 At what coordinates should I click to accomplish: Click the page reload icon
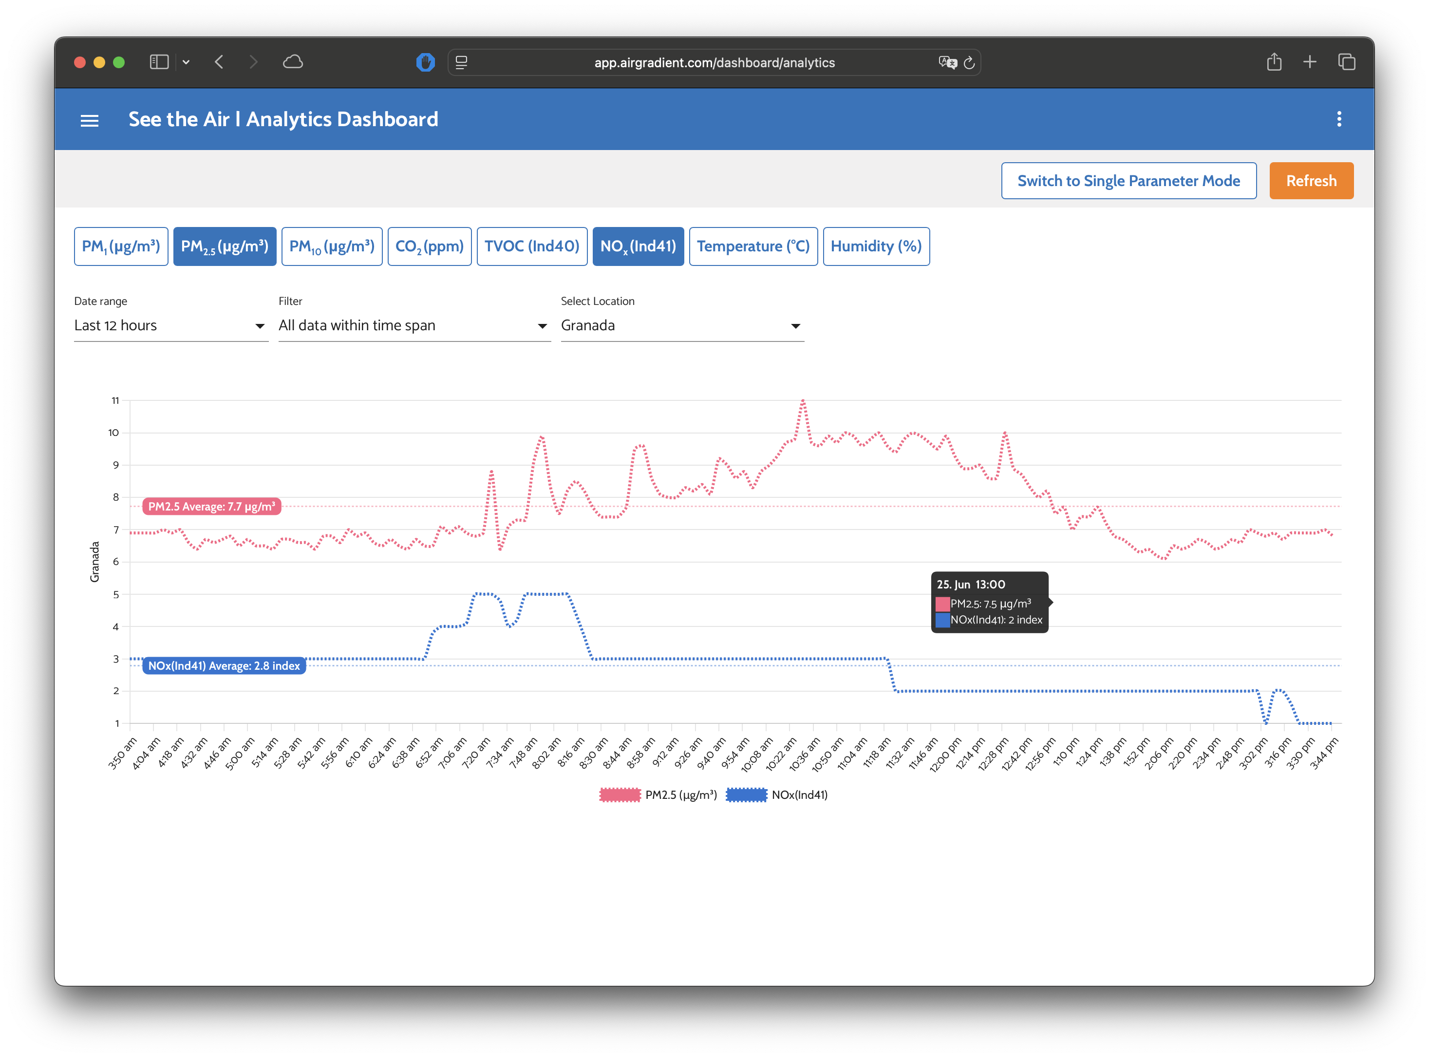tap(969, 63)
